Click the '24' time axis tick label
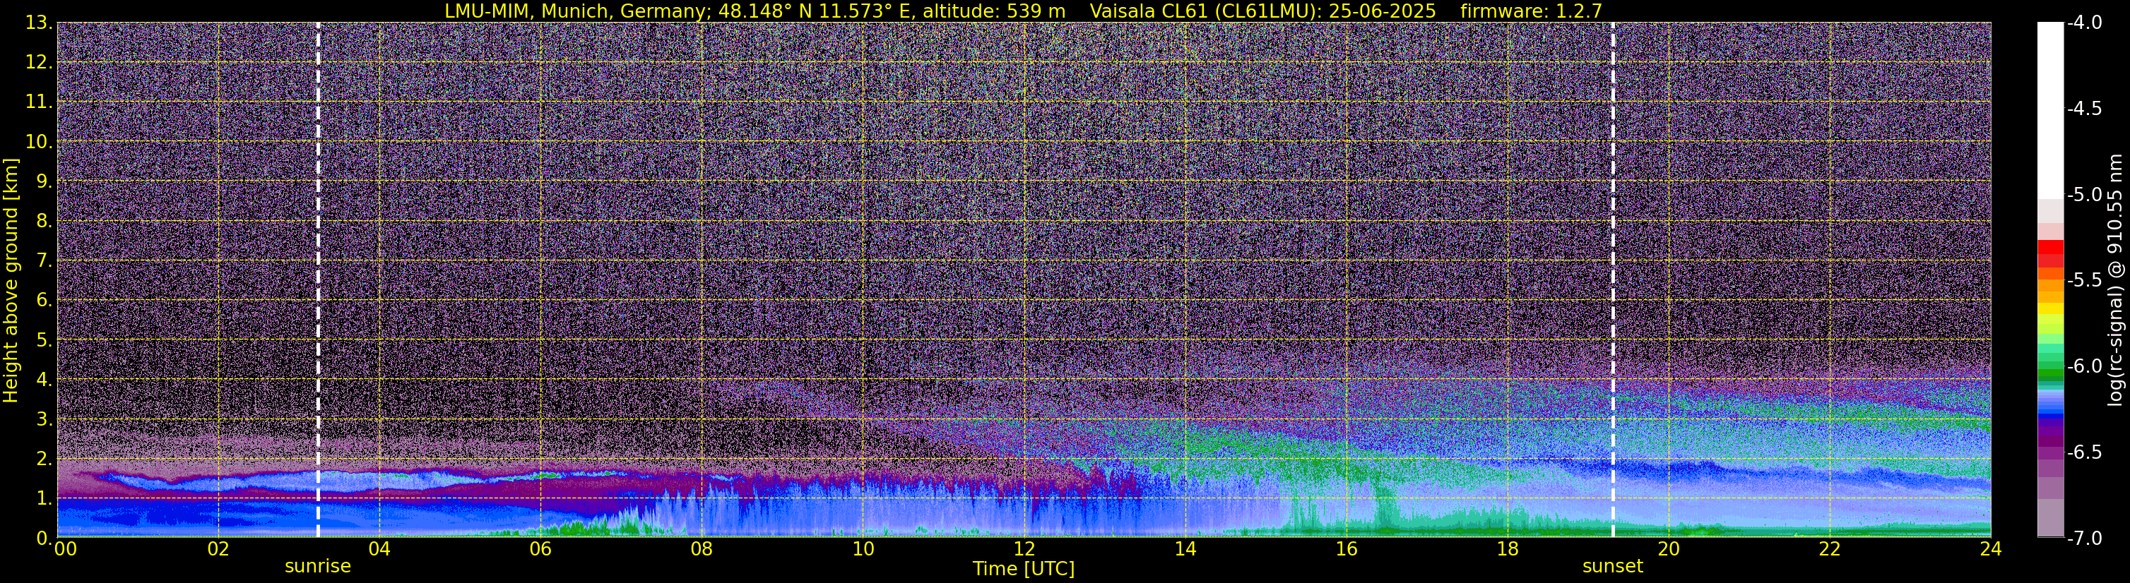 pyautogui.click(x=1991, y=549)
